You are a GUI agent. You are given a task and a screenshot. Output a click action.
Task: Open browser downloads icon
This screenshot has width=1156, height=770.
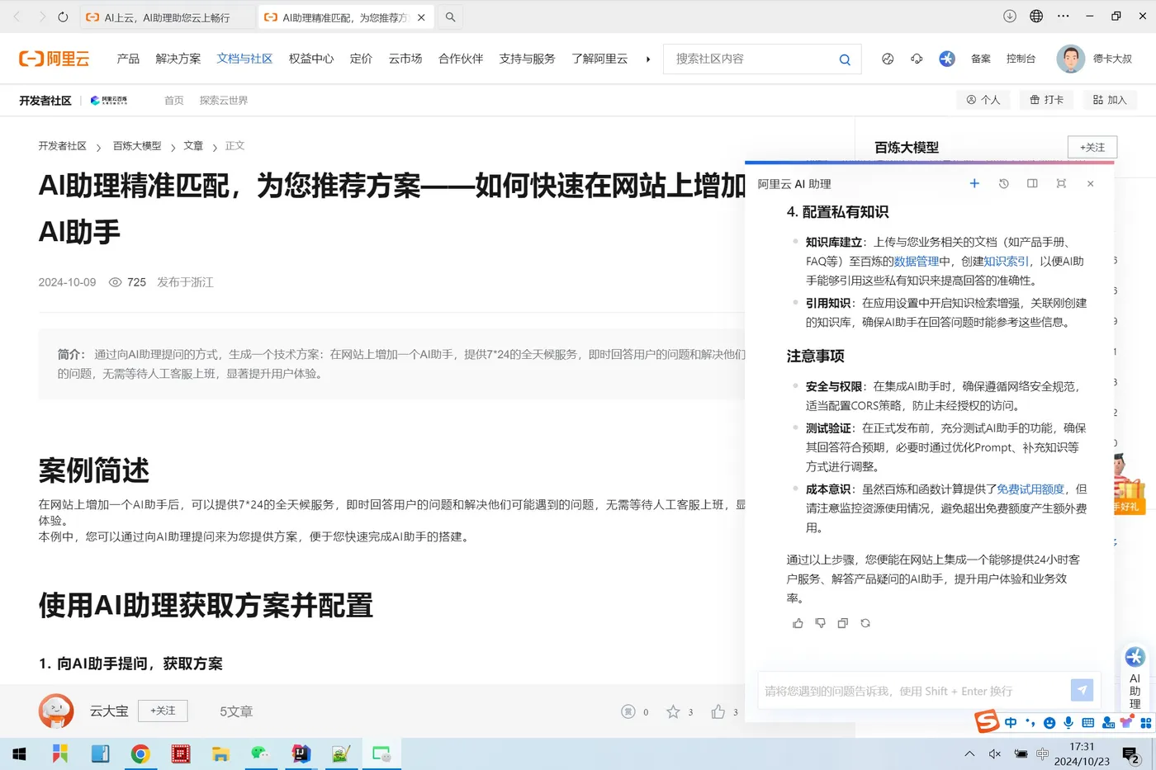[x=1009, y=16]
